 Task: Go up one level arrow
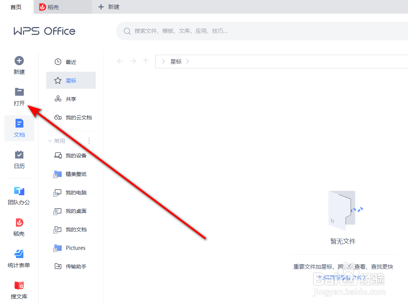(146, 61)
